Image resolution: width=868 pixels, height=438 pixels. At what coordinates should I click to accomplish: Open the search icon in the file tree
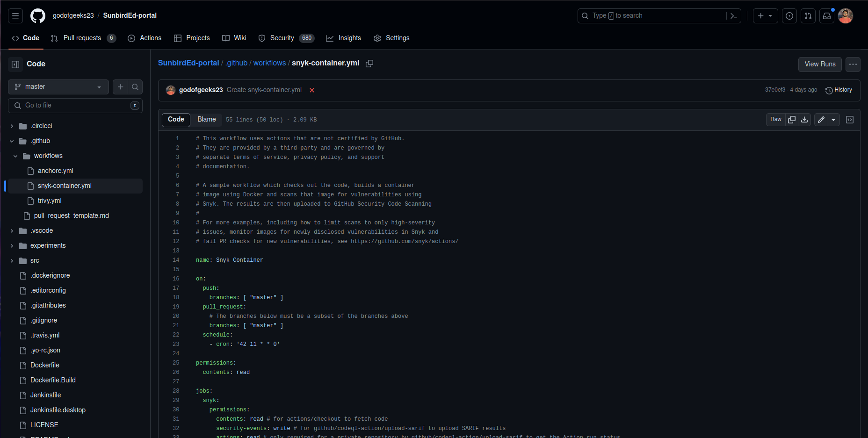135,87
